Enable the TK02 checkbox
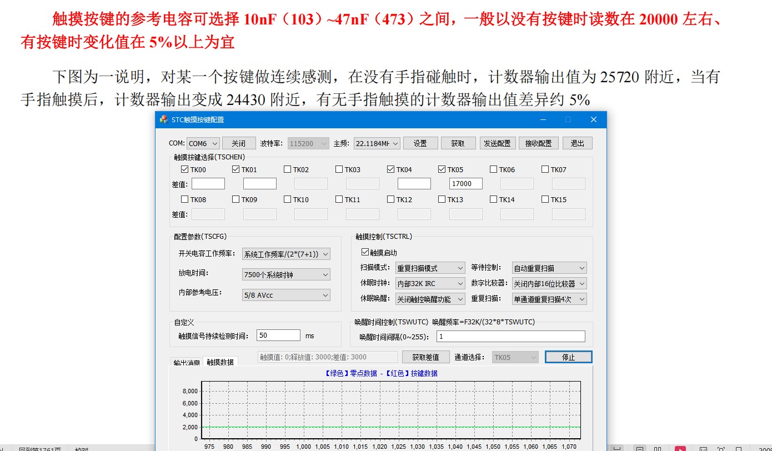Screen dimensions: 772x451 [287, 169]
